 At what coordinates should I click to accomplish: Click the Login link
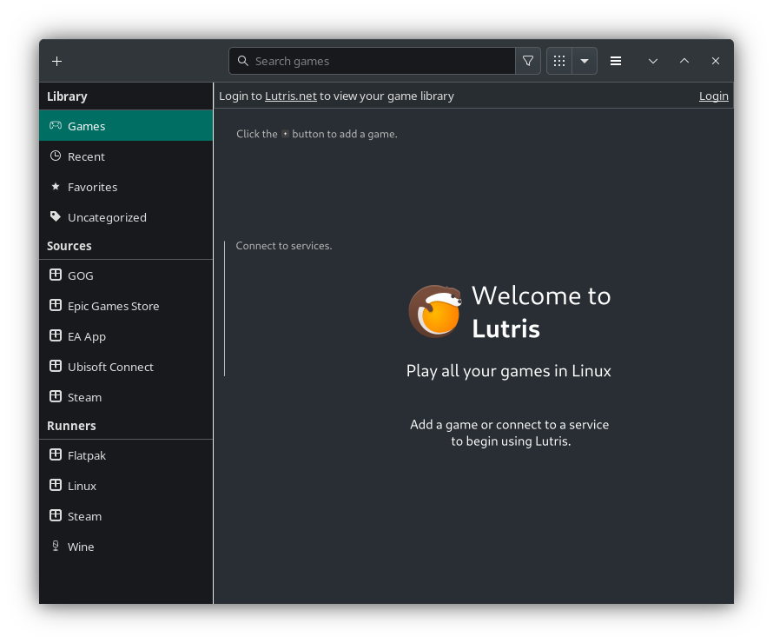(x=713, y=96)
